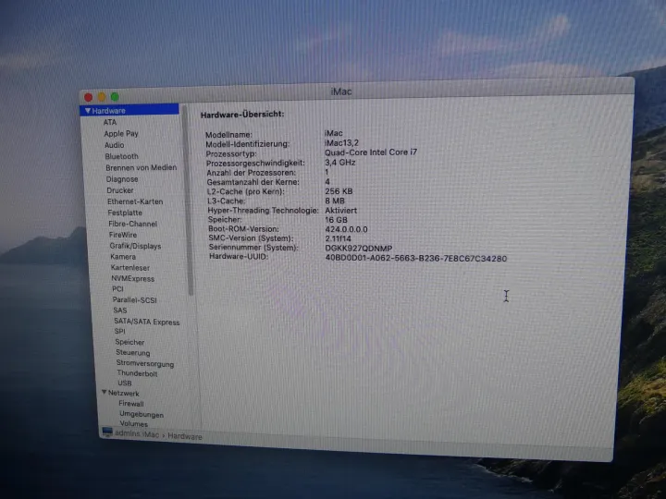Screen dimensions: 666x499
Task: Open the USB section
Action: click(125, 383)
